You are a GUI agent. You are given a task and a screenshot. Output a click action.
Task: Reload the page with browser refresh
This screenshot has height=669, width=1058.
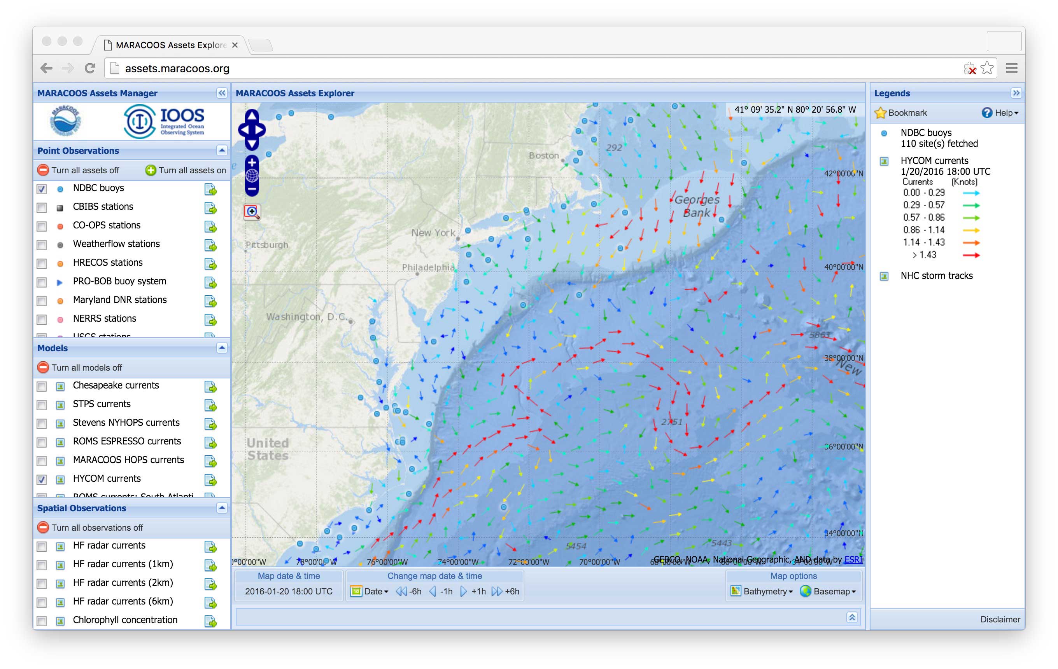coord(90,68)
